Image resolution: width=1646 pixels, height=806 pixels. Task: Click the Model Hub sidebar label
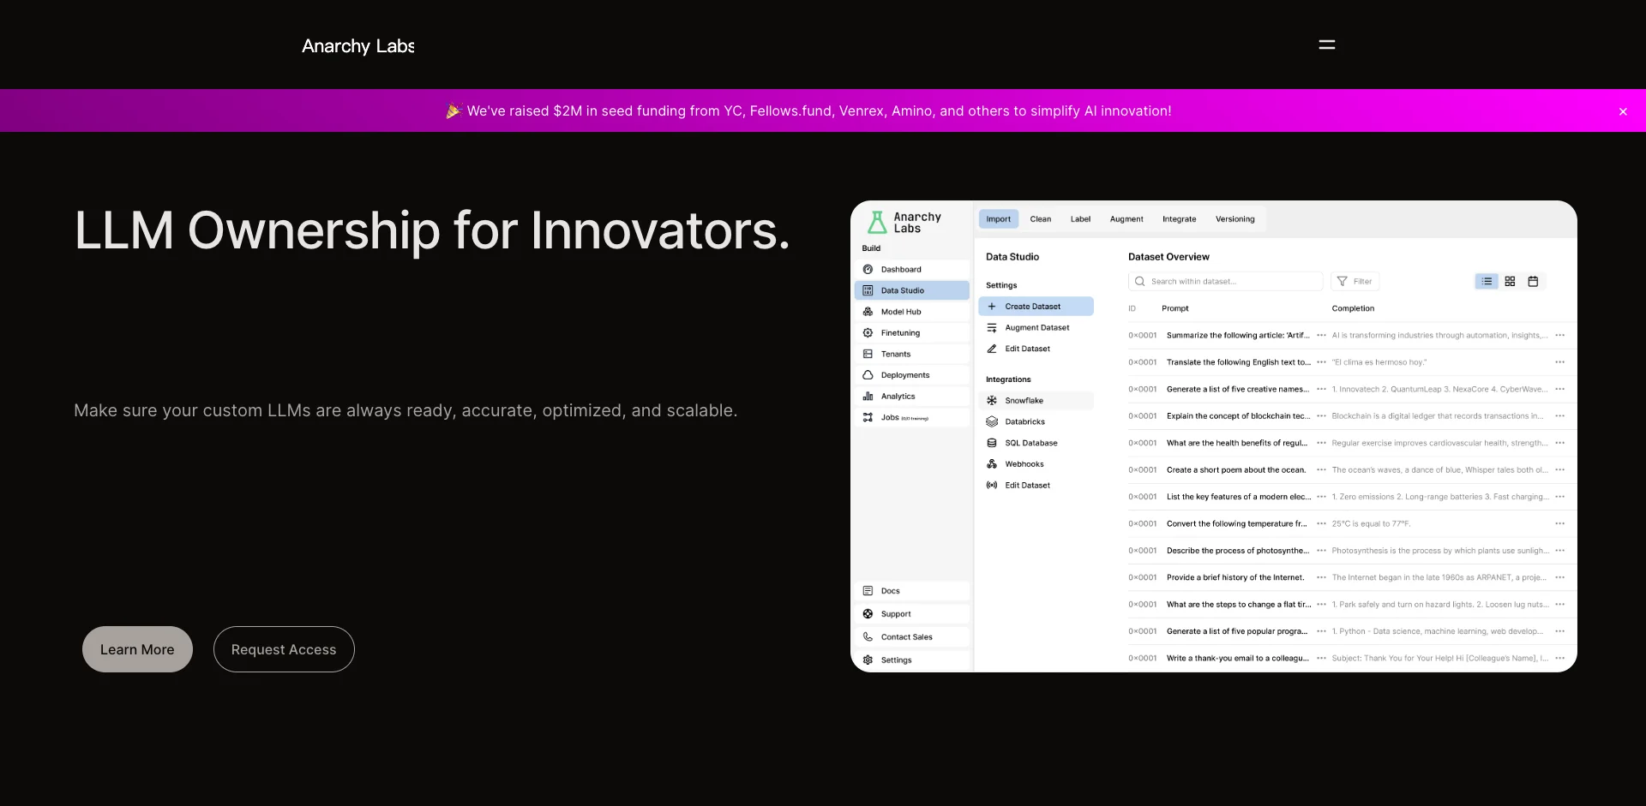coord(901,312)
